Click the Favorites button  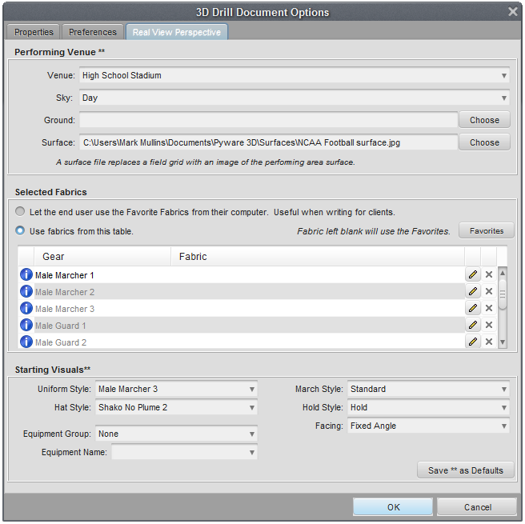click(487, 231)
